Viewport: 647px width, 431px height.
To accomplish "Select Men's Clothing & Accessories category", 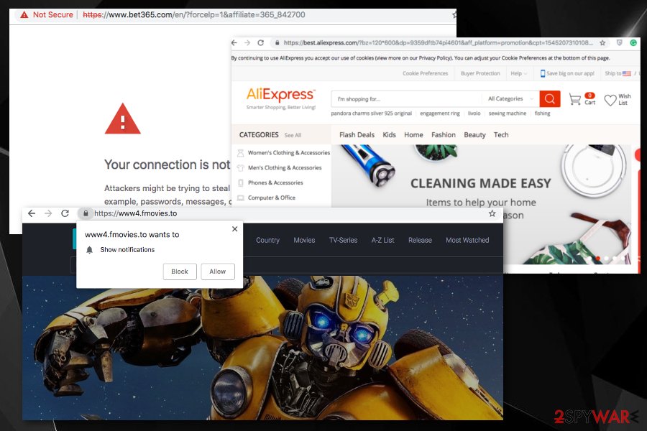I will (280, 168).
